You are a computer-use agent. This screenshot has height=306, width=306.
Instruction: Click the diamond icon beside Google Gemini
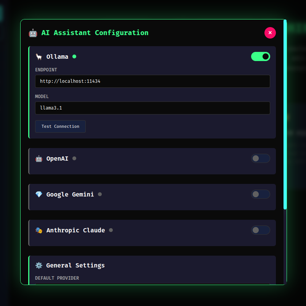pos(38,194)
